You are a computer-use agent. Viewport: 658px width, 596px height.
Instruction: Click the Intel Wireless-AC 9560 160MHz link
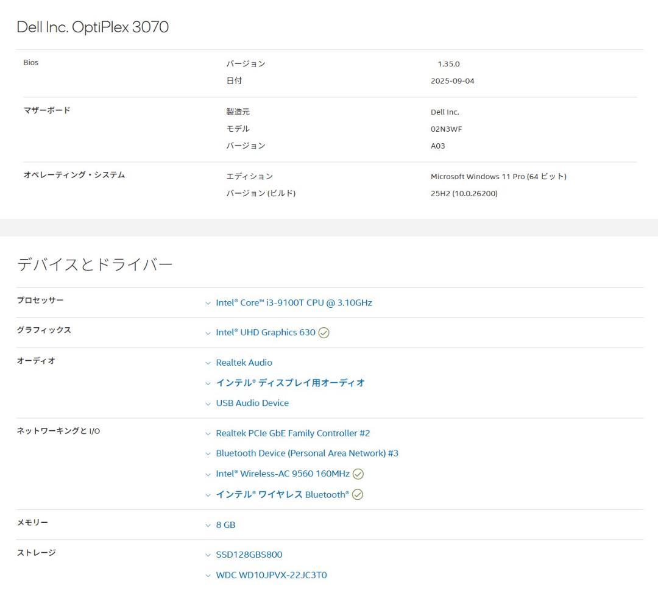coord(282,474)
